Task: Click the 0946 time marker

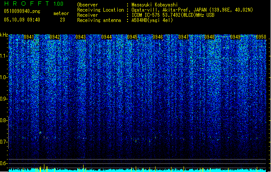Action: tap(158, 37)
